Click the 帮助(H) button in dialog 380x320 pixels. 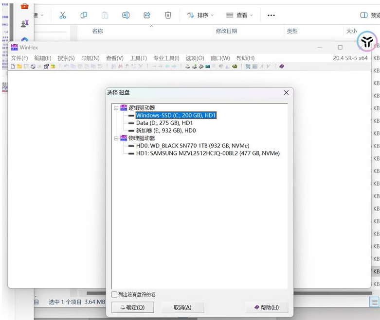coord(267,307)
